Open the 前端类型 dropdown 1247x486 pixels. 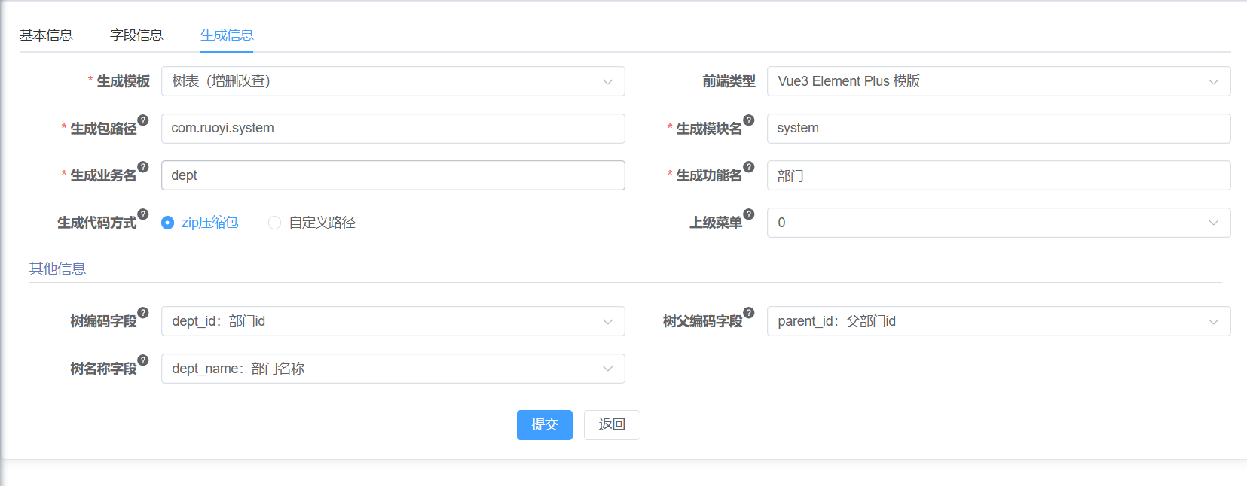click(999, 81)
